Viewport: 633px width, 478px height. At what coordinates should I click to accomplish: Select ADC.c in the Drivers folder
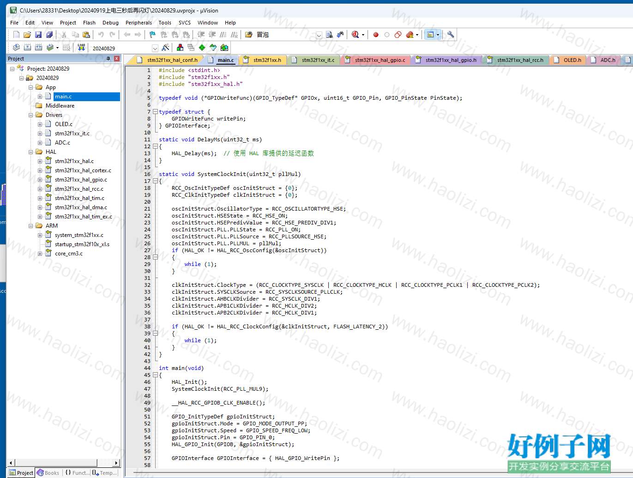(62, 143)
